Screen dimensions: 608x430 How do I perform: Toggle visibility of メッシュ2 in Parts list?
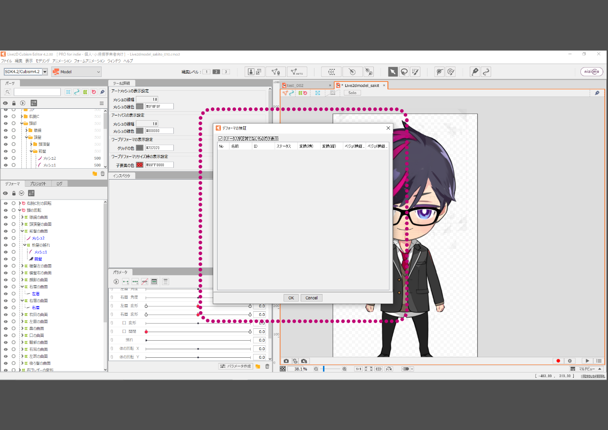click(5, 158)
